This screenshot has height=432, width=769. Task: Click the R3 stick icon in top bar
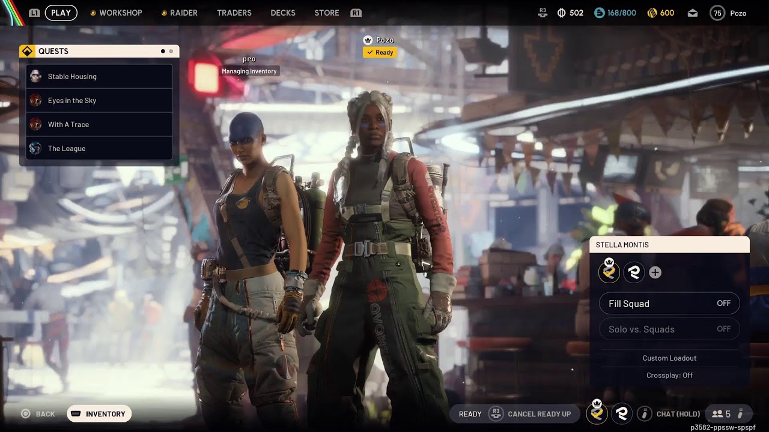point(543,13)
